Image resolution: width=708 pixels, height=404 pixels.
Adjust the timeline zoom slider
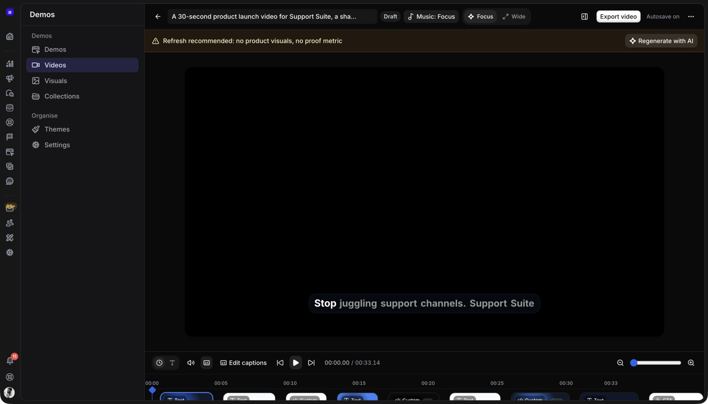[x=656, y=363]
